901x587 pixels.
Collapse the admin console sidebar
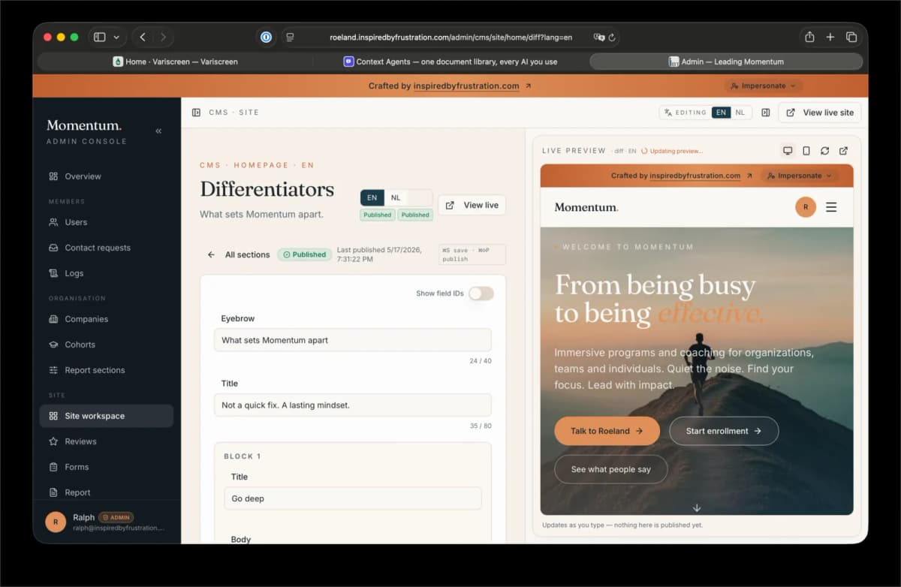point(158,131)
